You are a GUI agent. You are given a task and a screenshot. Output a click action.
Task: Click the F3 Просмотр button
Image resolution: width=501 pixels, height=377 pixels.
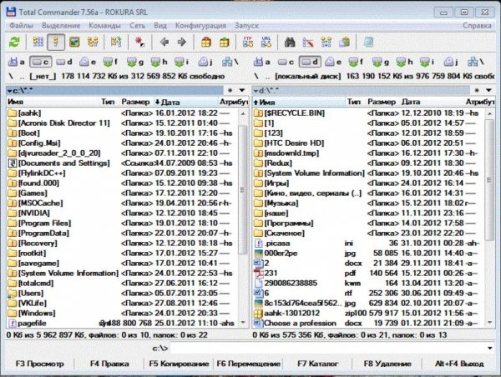click(39, 364)
